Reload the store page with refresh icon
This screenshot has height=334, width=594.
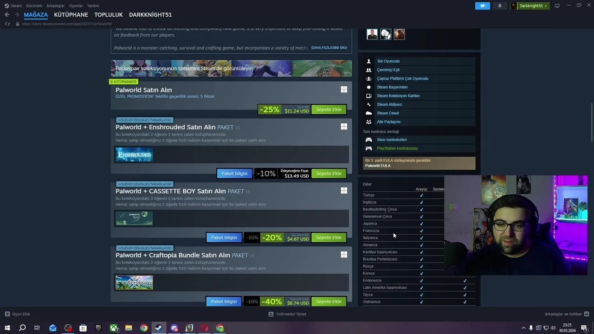(7, 24)
